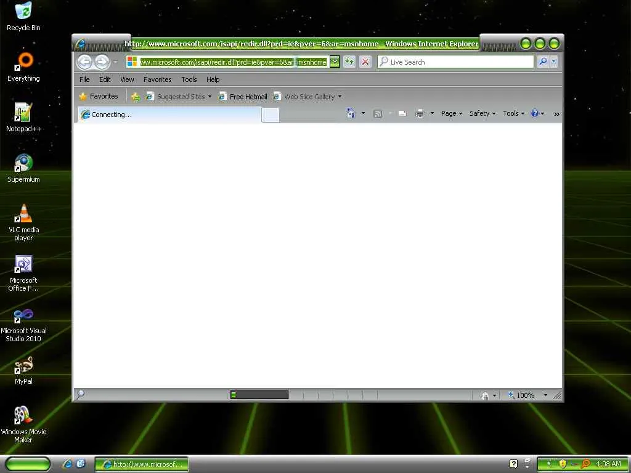Click the RSS Feeds icon
Screen dimensions: 631x473
tap(378, 114)
